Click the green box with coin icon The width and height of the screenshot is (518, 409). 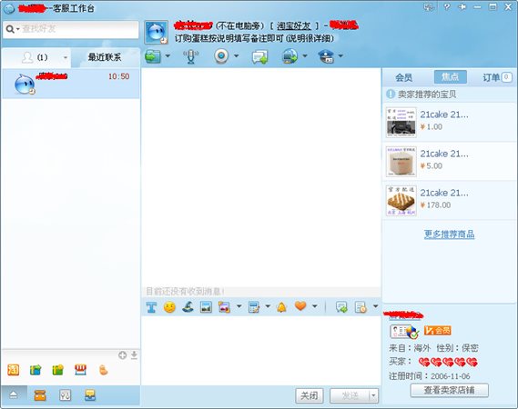click(x=58, y=370)
